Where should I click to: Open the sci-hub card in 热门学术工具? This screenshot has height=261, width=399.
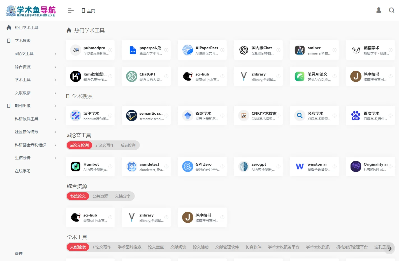click(x=202, y=76)
